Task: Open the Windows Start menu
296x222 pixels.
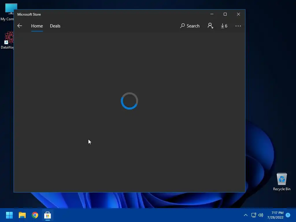Action: click(9, 215)
